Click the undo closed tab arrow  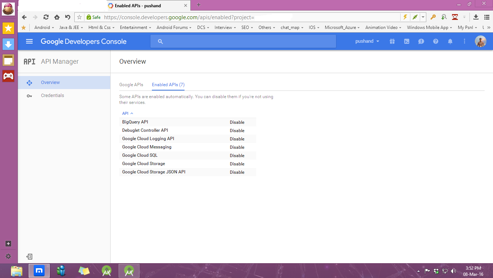tap(68, 17)
